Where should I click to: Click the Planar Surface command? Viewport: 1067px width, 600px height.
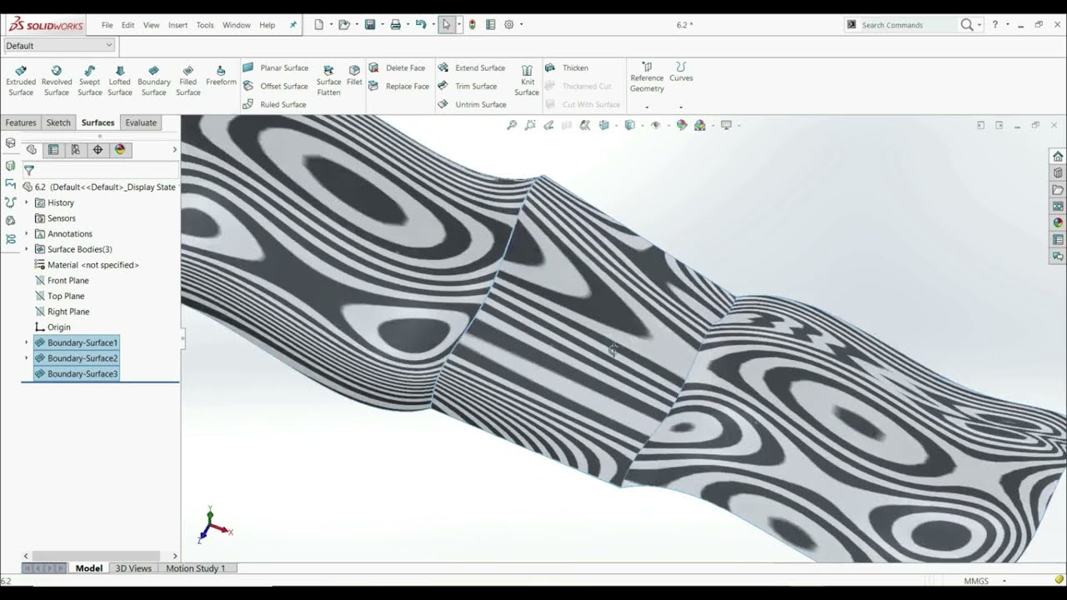point(275,67)
